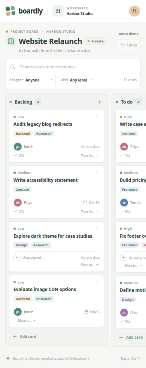Click the Backend label on Audit legacy blog redirects
Screen dimensions: 146x368
click(23, 134)
